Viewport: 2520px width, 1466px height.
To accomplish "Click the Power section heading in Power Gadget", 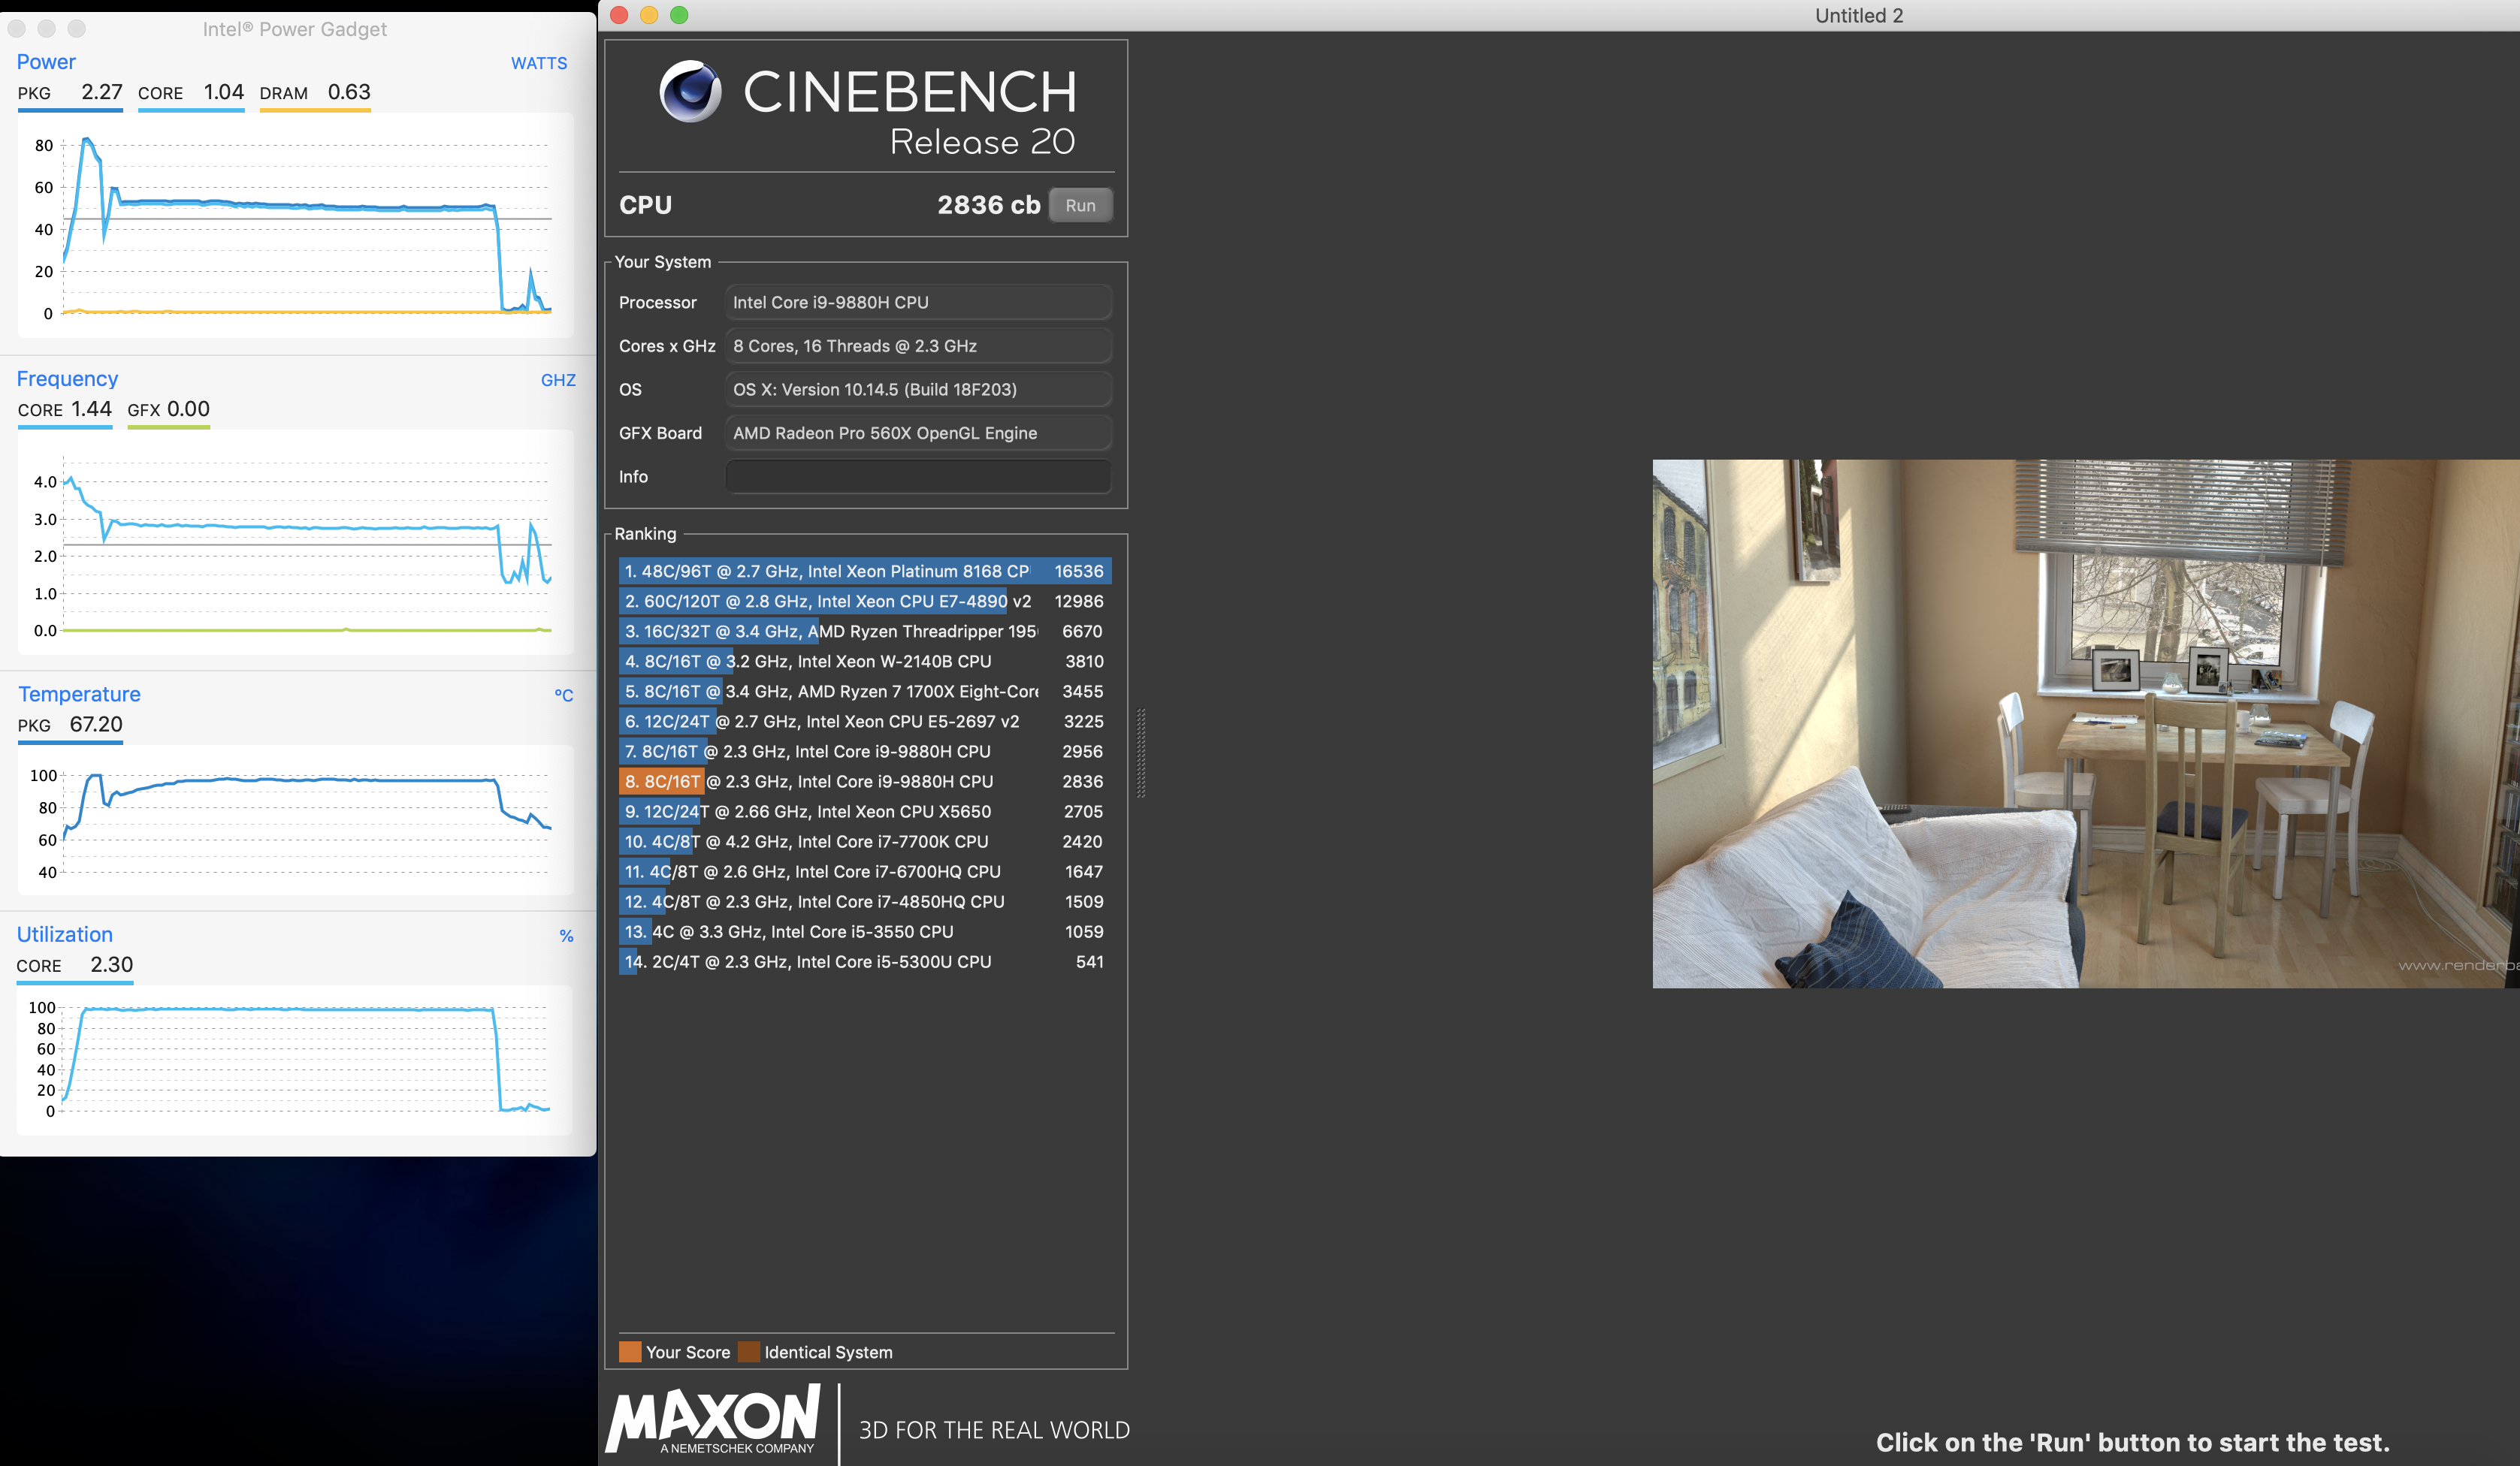I will 46,62.
